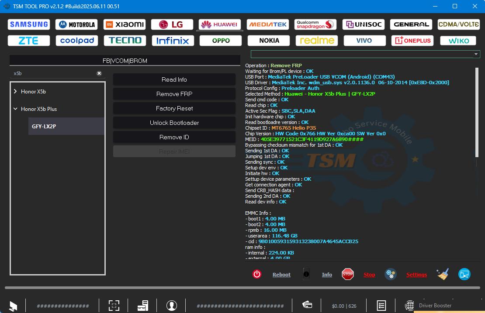Clear the model search text
This screenshot has height=313, width=485.
pos(99,73)
